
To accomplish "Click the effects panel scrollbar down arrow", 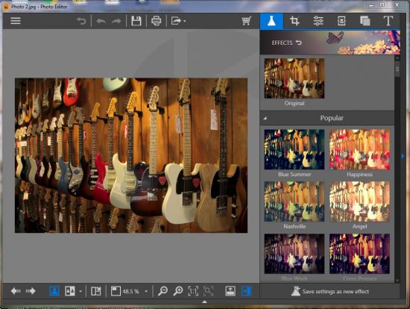I will click(397, 280).
